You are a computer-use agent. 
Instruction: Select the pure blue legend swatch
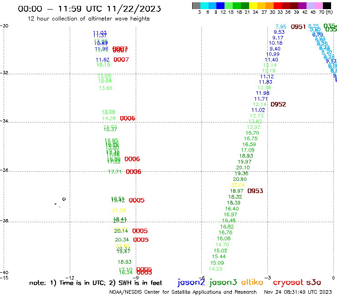click(x=220, y=5)
